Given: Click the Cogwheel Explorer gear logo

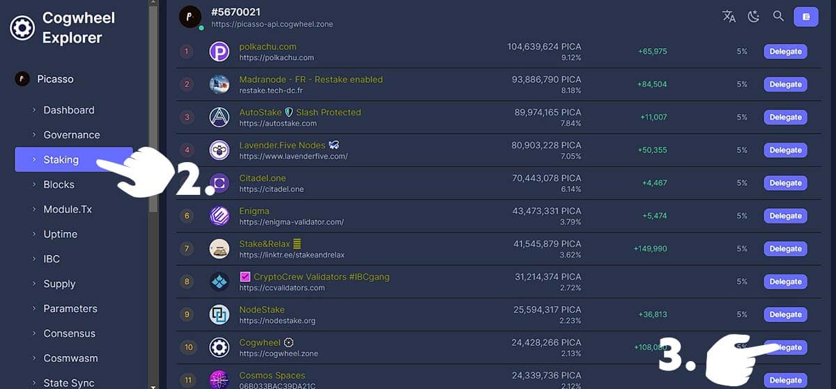Looking at the screenshot, I should [x=22, y=29].
